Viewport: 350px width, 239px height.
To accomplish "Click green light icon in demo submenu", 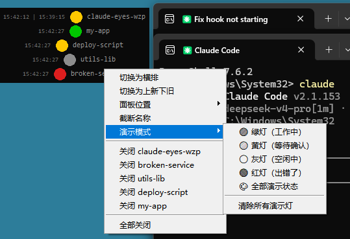I will (x=244, y=132).
